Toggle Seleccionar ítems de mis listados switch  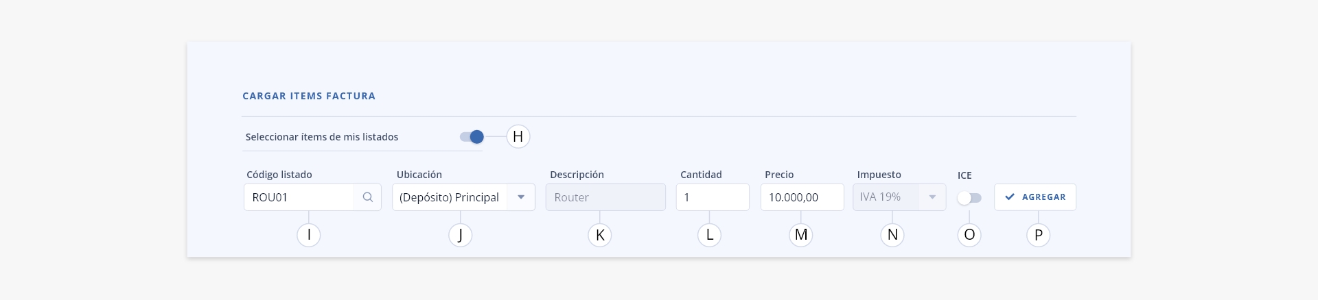point(472,137)
